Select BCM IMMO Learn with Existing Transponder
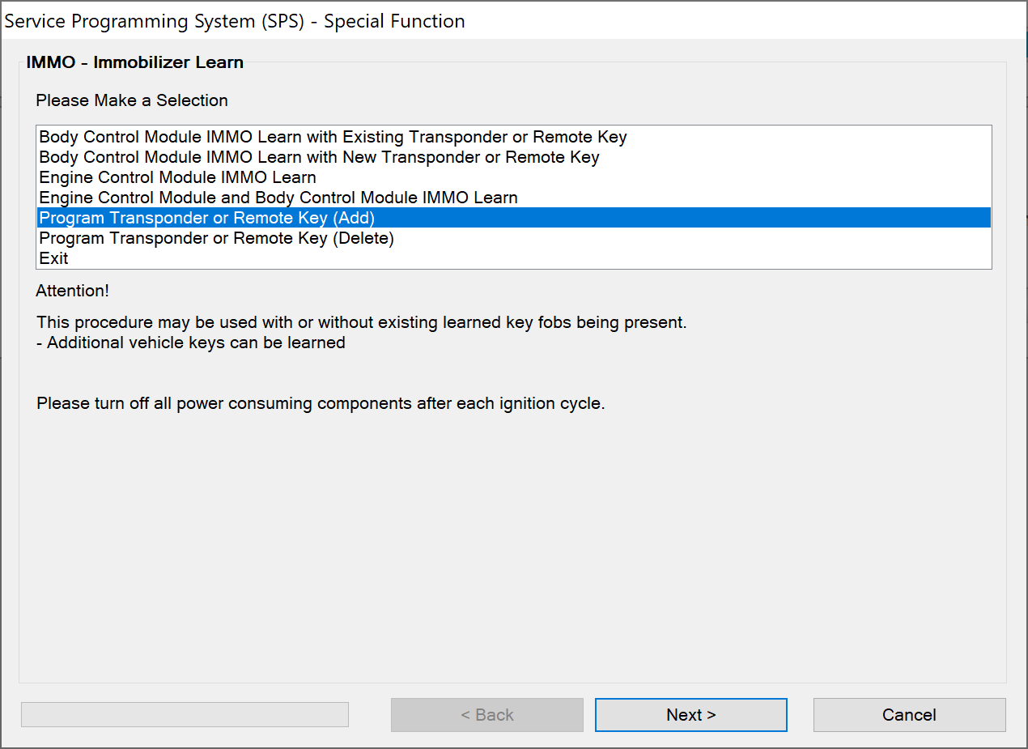The image size is (1028, 749). pyautogui.click(x=333, y=137)
